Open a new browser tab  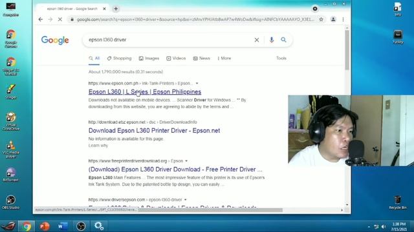pyautogui.click(x=116, y=8)
